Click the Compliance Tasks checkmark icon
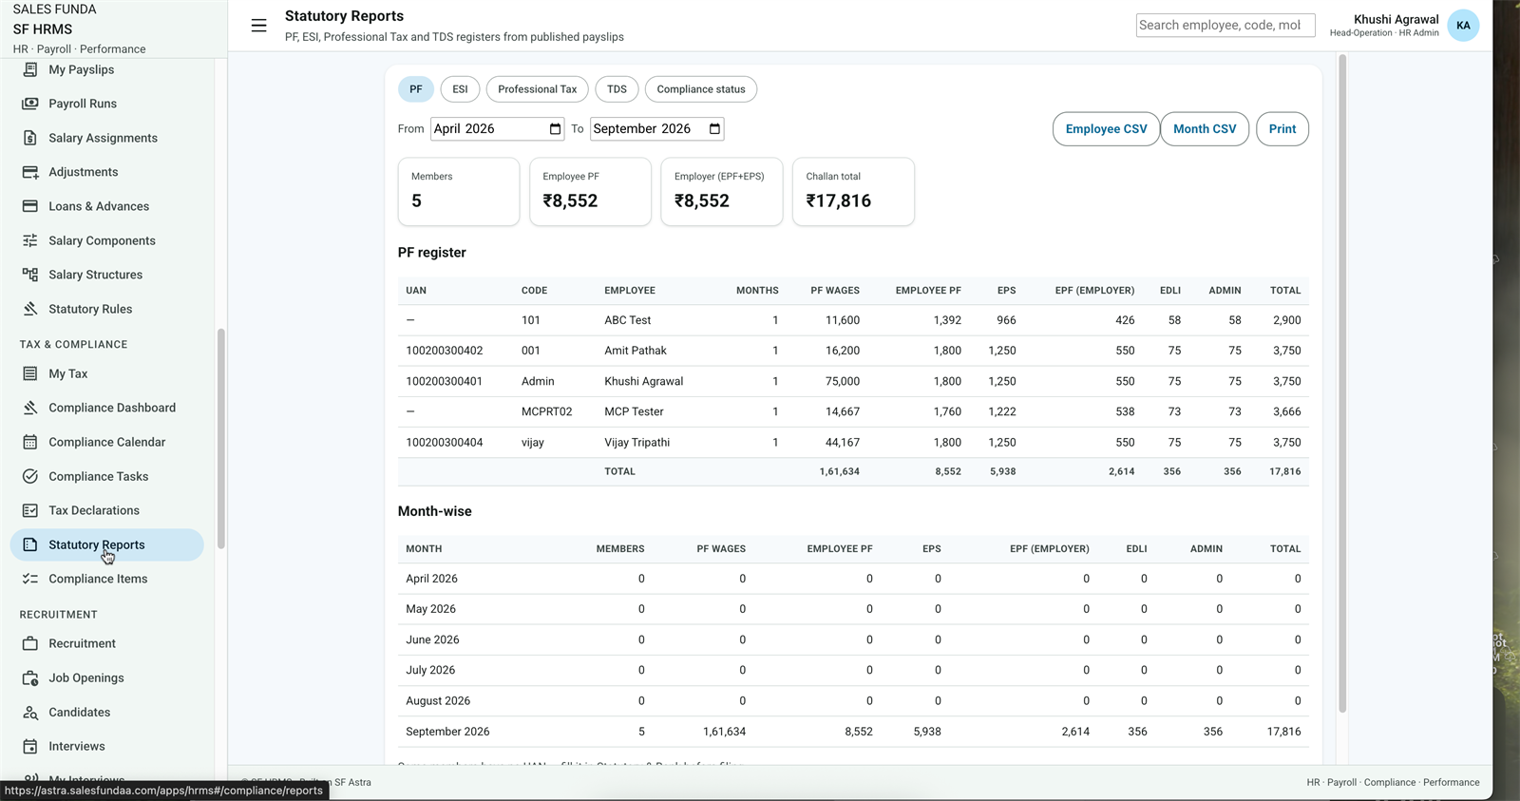Viewport: 1520px width, 801px height. click(30, 476)
